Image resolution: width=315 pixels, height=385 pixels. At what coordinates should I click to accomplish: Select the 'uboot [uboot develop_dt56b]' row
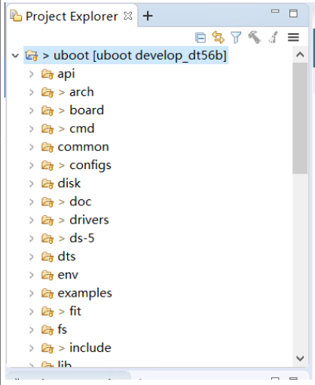pos(126,55)
